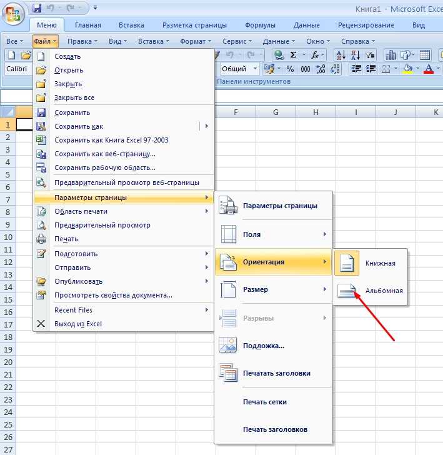Click the decrease indent icon
The image size is (443, 455).
pos(356,69)
